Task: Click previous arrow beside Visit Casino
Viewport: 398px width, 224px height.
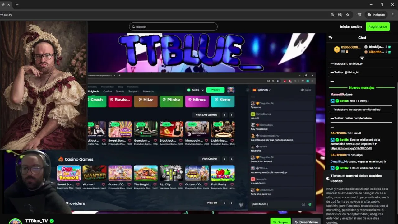Action: pos(224,159)
